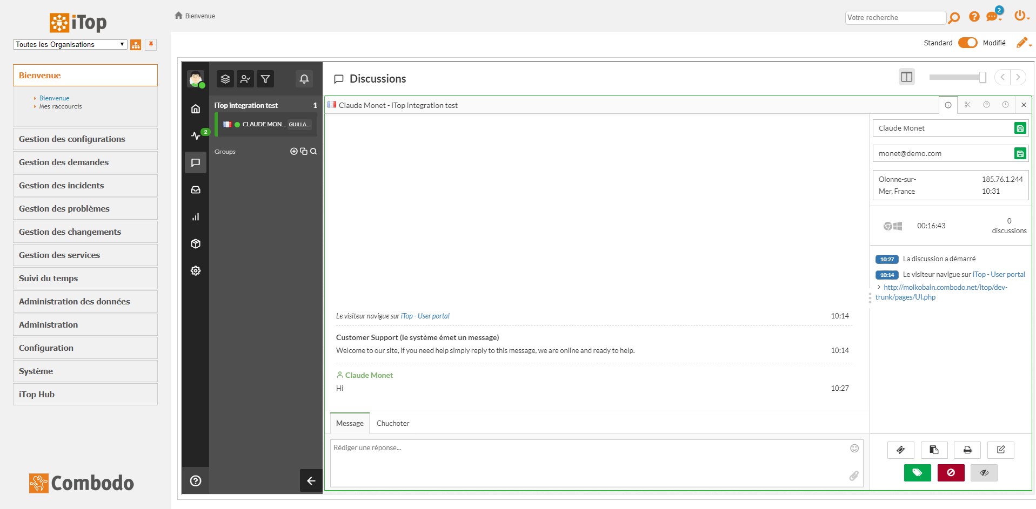This screenshot has width=1036, height=509.
Task: Open the Discussions chat icon in sidebar
Action: click(x=196, y=162)
